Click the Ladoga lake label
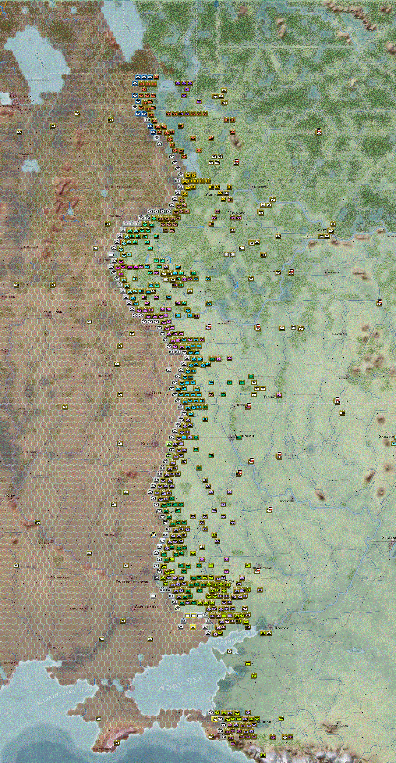The image size is (396, 763). coord(40,61)
